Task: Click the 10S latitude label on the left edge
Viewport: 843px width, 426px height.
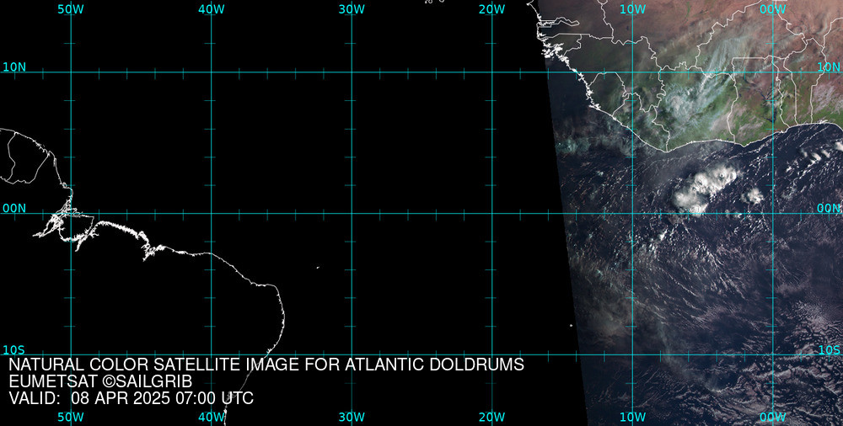Action: point(14,350)
